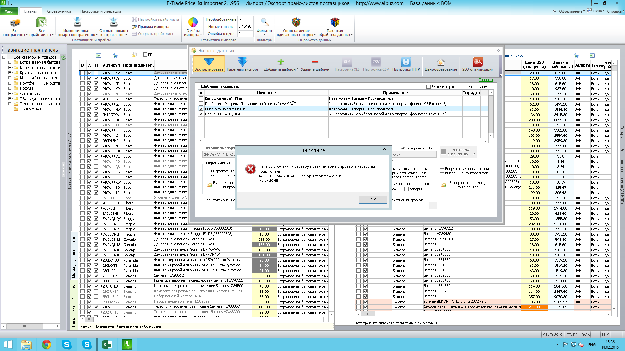Expand Встраиваемая бытовая tree node
Screen dimensions: 625x351
coord(10,62)
